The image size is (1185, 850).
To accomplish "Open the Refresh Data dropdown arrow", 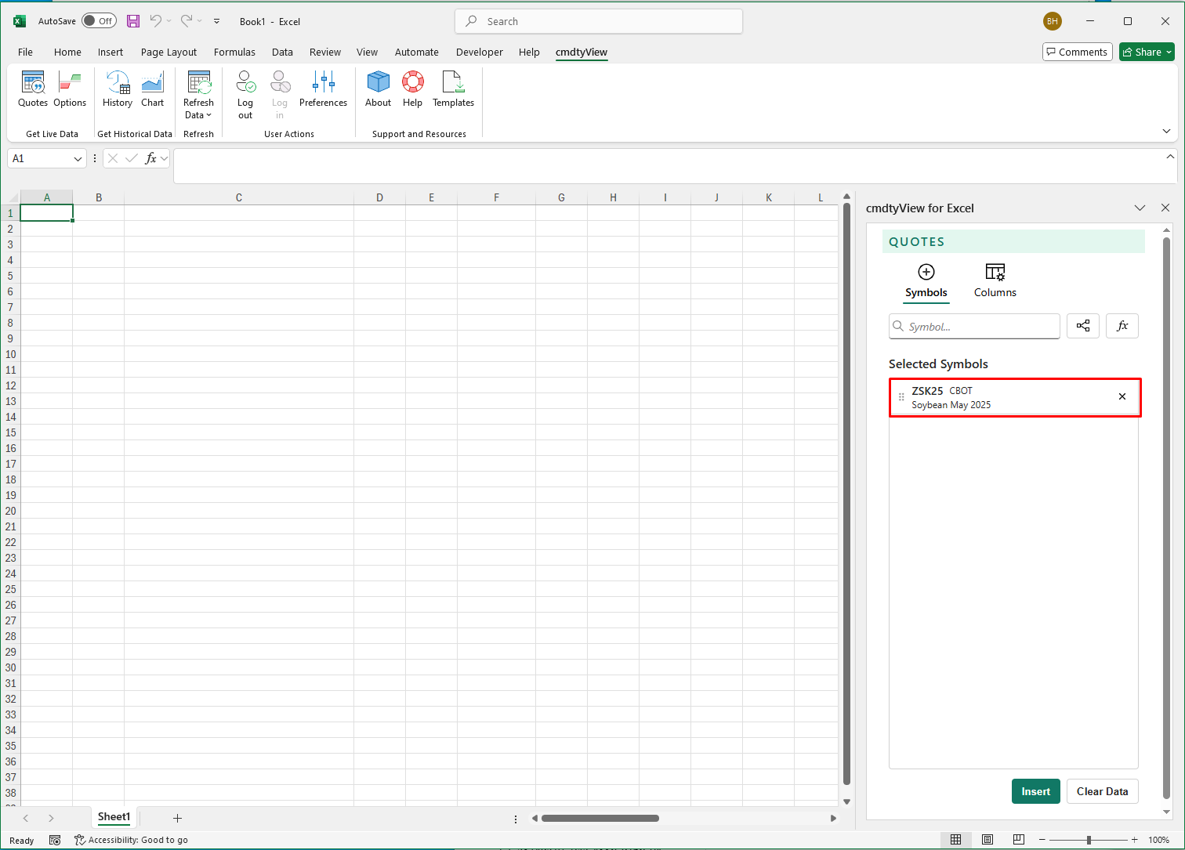I will pyautogui.click(x=208, y=115).
